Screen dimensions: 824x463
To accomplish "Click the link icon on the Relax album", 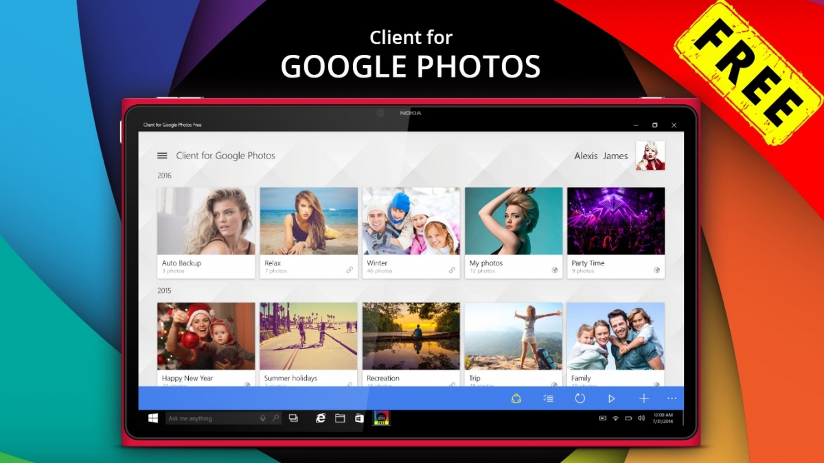I will 350,270.
